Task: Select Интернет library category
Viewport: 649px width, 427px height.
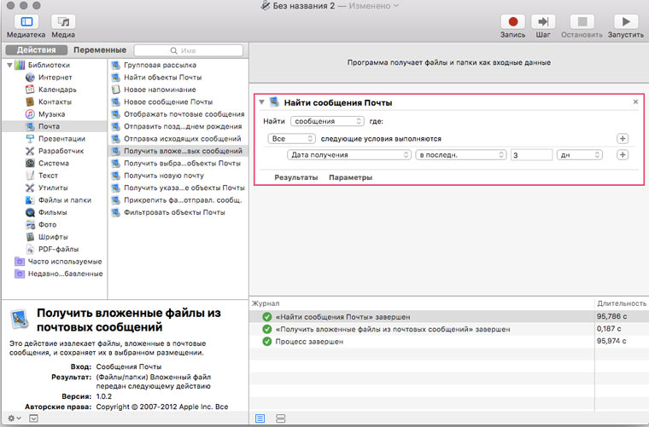Action: click(55, 78)
